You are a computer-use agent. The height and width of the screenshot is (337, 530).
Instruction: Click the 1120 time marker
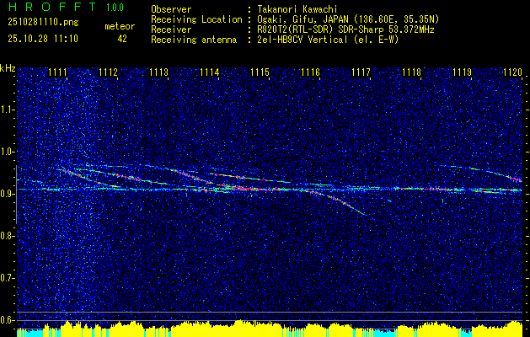[x=513, y=72]
